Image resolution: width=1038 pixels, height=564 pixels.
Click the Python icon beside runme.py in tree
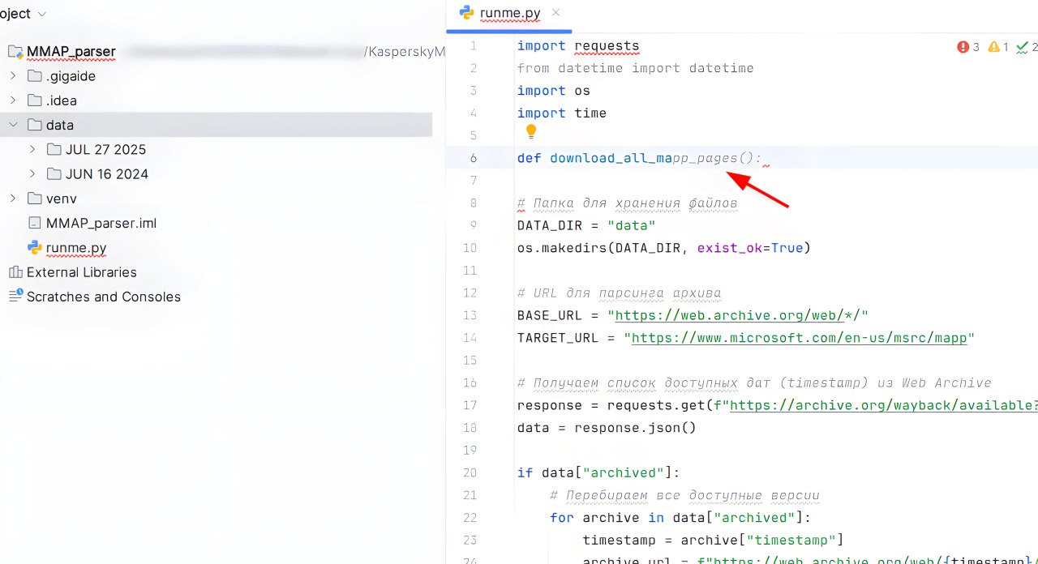34,248
